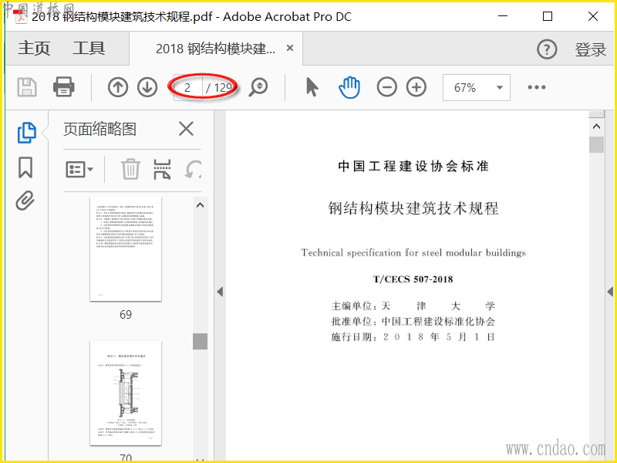Toggle page thumbnails panel icon

[27, 133]
